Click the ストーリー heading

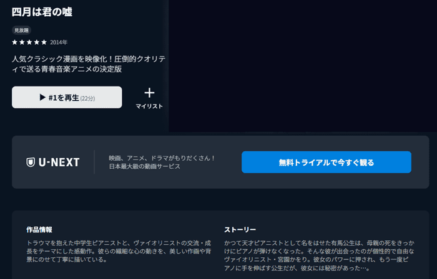coord(240,230)
